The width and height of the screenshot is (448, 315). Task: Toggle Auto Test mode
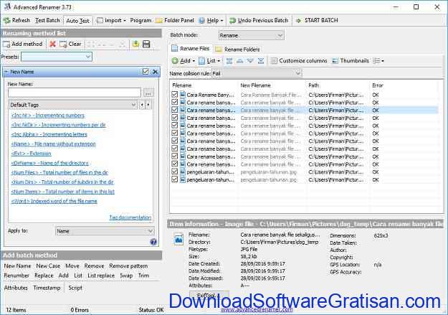tap(77, 21)
